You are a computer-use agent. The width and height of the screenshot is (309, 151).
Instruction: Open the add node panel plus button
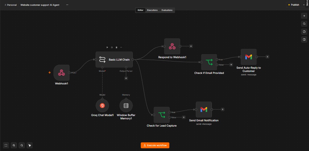click(304, 16)
